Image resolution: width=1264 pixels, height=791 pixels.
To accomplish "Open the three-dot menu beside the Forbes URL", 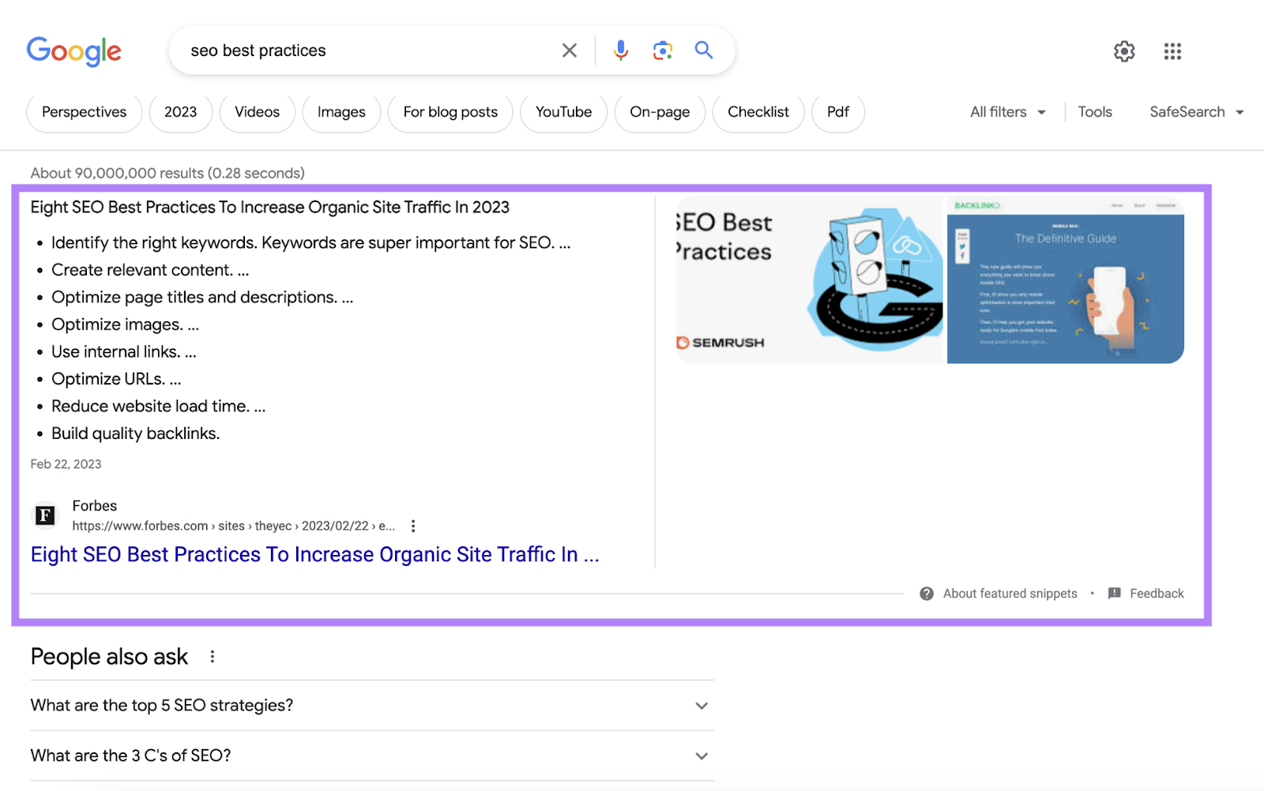I will [413, 525].
